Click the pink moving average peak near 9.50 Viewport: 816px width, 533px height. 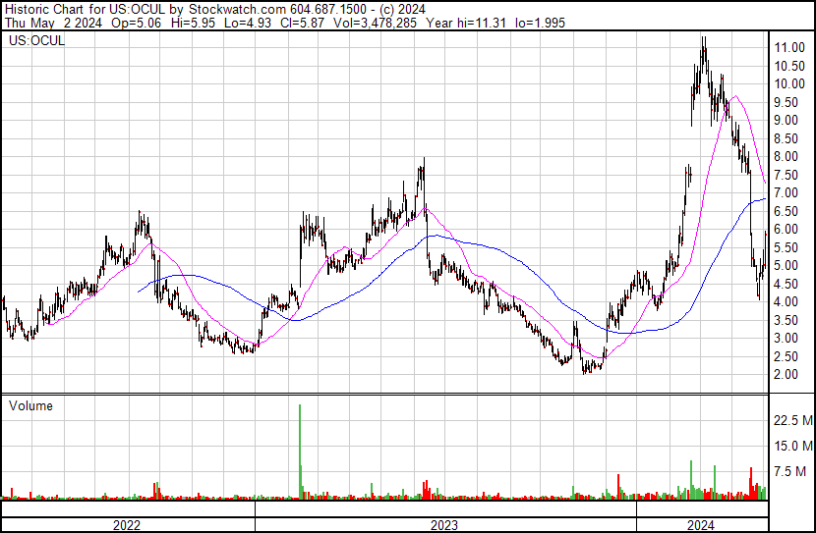click(735, 96)
